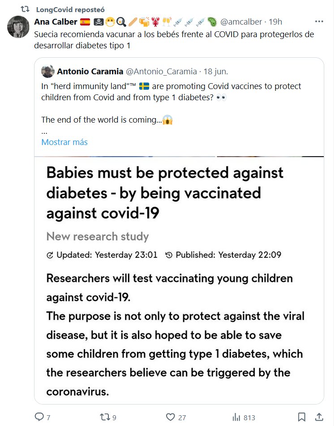Click the share tweet icon

tap(318, 417)
